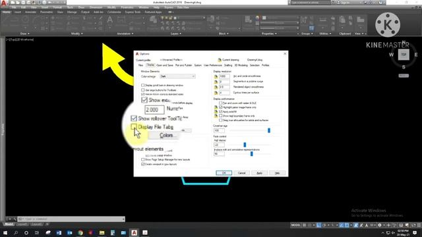
Task: Open the status bar customization menu icon
Action: (419, 225)
